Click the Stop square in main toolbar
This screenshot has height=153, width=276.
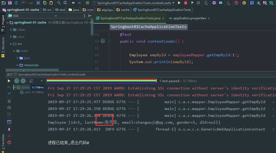(x=198, y=3)
